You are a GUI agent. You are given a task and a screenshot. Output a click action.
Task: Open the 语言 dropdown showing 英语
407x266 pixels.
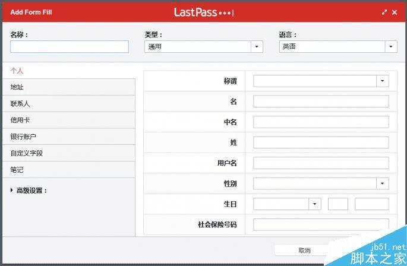pos(338,47)
